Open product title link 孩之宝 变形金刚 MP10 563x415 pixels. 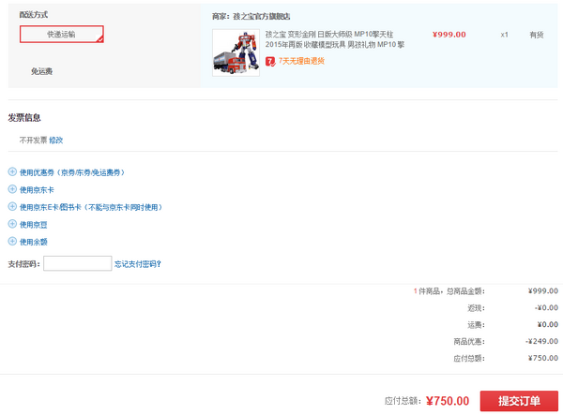click(335, 39)
